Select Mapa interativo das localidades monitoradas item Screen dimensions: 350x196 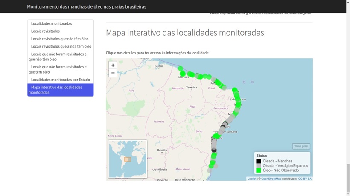coord(61,90)
